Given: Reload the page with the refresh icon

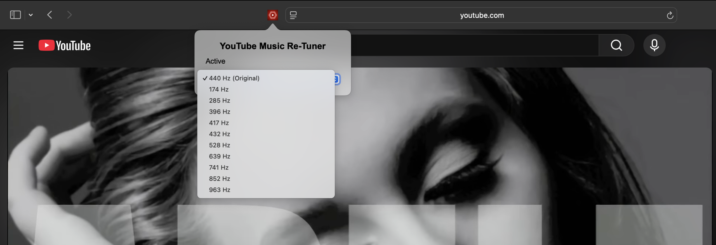Looking at the screenshot, I should 670,15.
